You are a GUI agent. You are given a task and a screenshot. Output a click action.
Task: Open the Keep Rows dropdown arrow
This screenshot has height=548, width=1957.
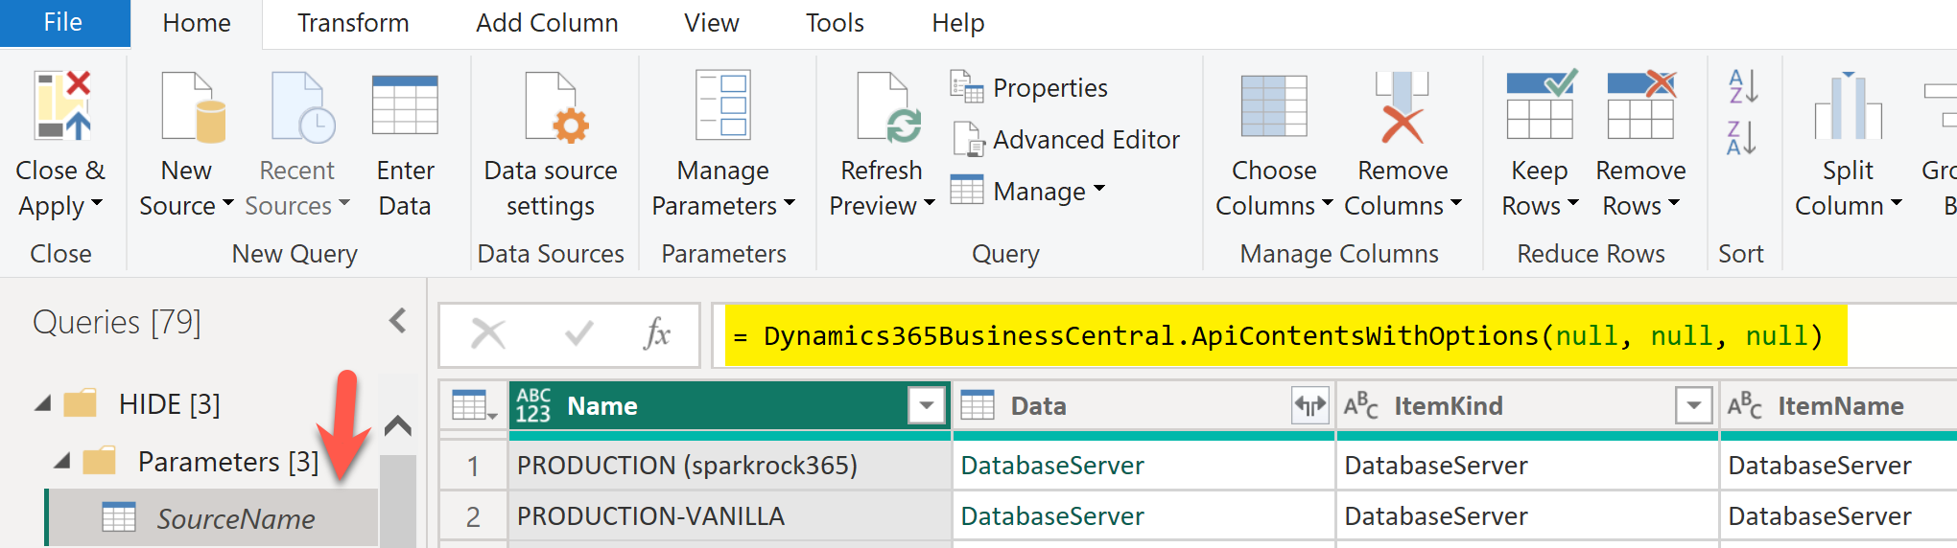coord(1572,204)
